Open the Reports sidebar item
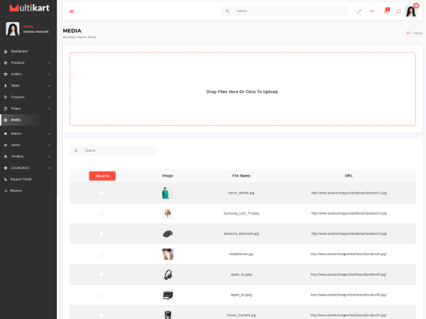 [16, 191]
